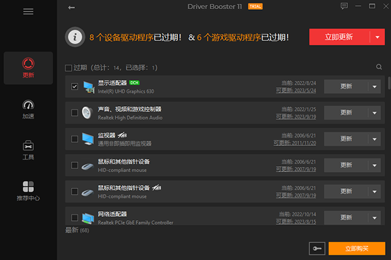Image resolution: width=391 pixels, height=260 pixels.
Task: Click the offline icon next to 监视器
Action: click(123, 136)
